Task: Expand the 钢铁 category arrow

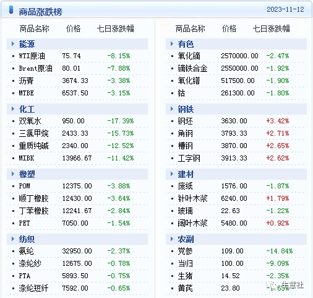Action: point(172,109)
